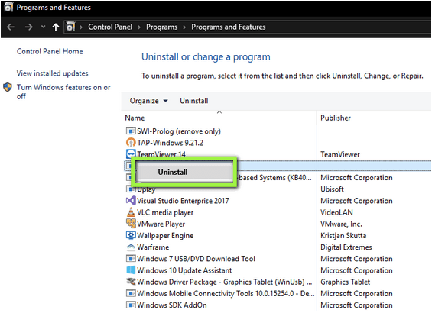Open the Programs breadcrumb

[162, 27]
